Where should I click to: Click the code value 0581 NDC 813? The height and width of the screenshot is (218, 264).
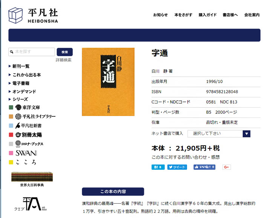(x=222, y=102)
